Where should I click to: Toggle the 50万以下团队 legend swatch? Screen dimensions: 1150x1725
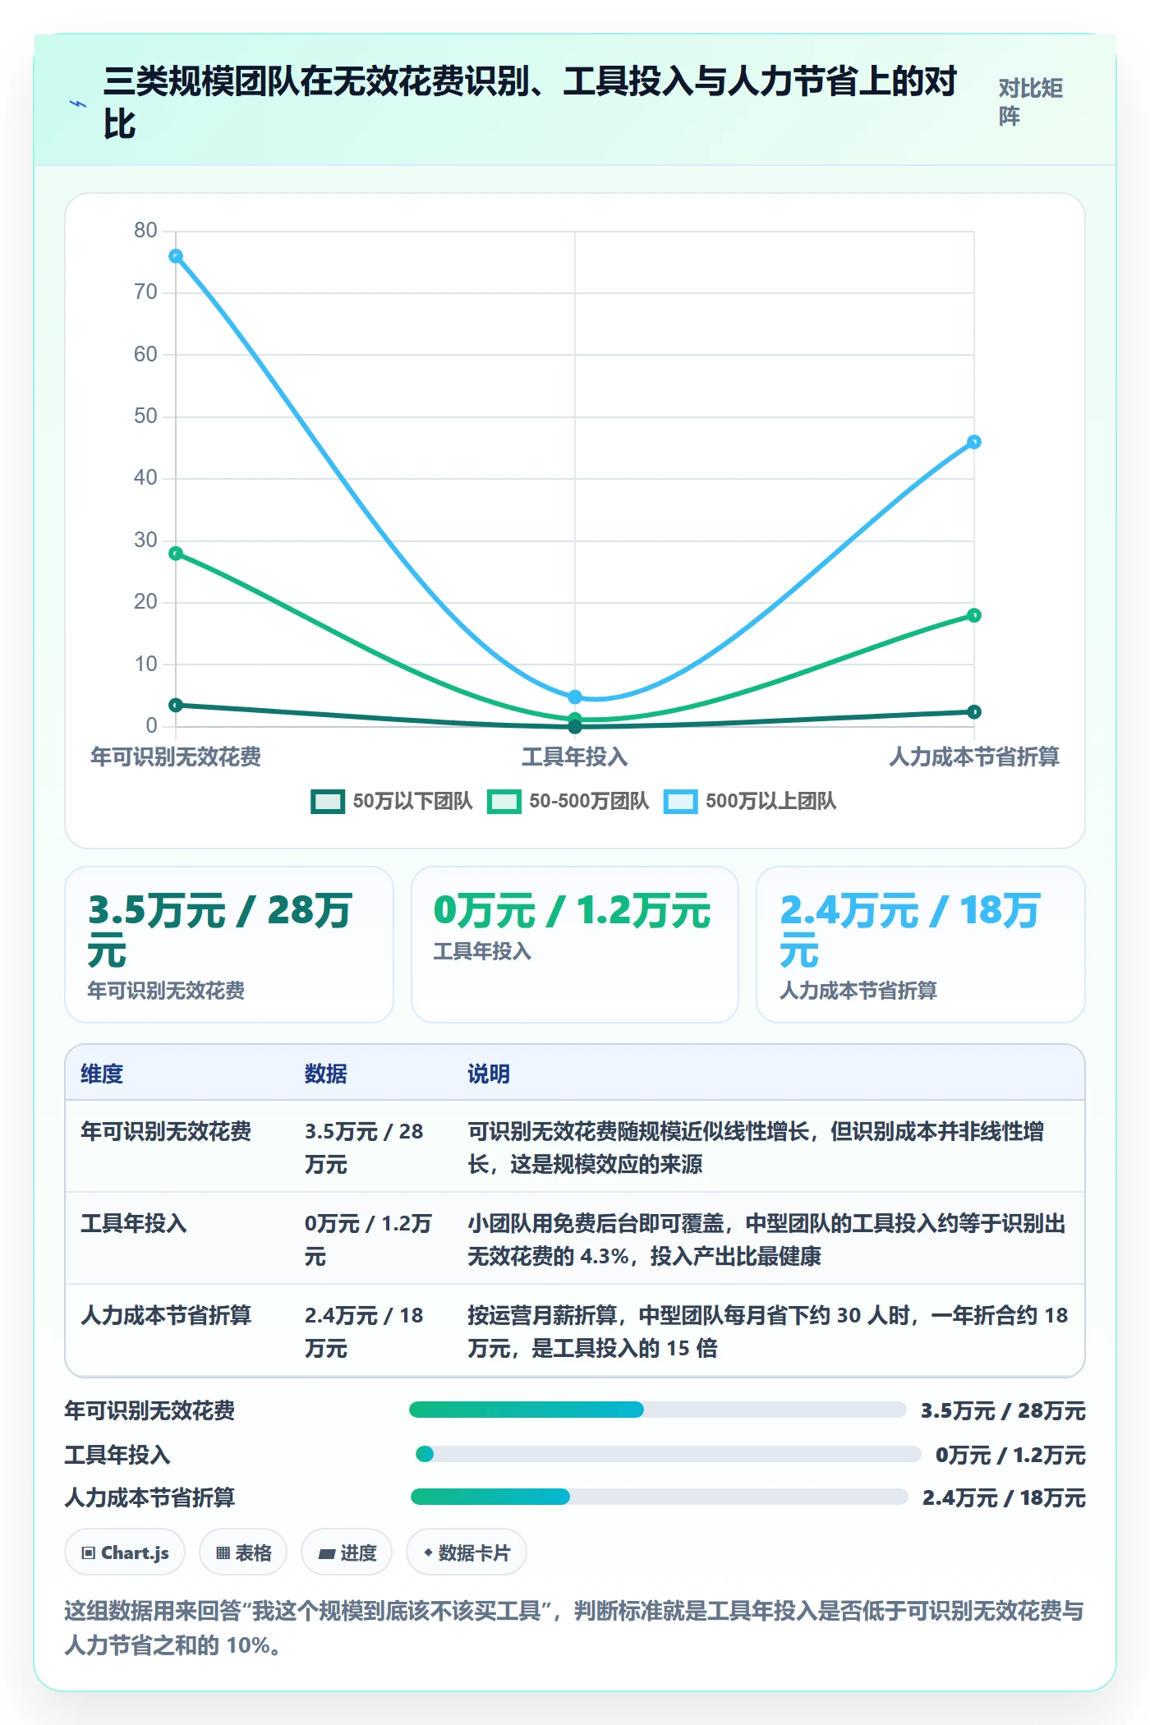tap(328, 801)
